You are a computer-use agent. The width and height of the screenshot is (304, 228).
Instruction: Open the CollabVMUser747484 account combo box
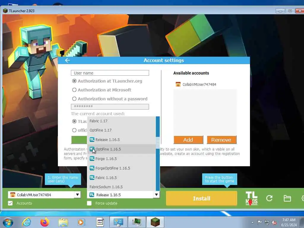click(45, 195)
